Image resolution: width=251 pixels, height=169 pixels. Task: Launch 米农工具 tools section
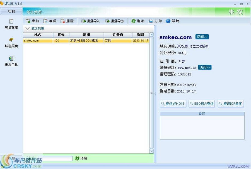click(x=11, y=61)
